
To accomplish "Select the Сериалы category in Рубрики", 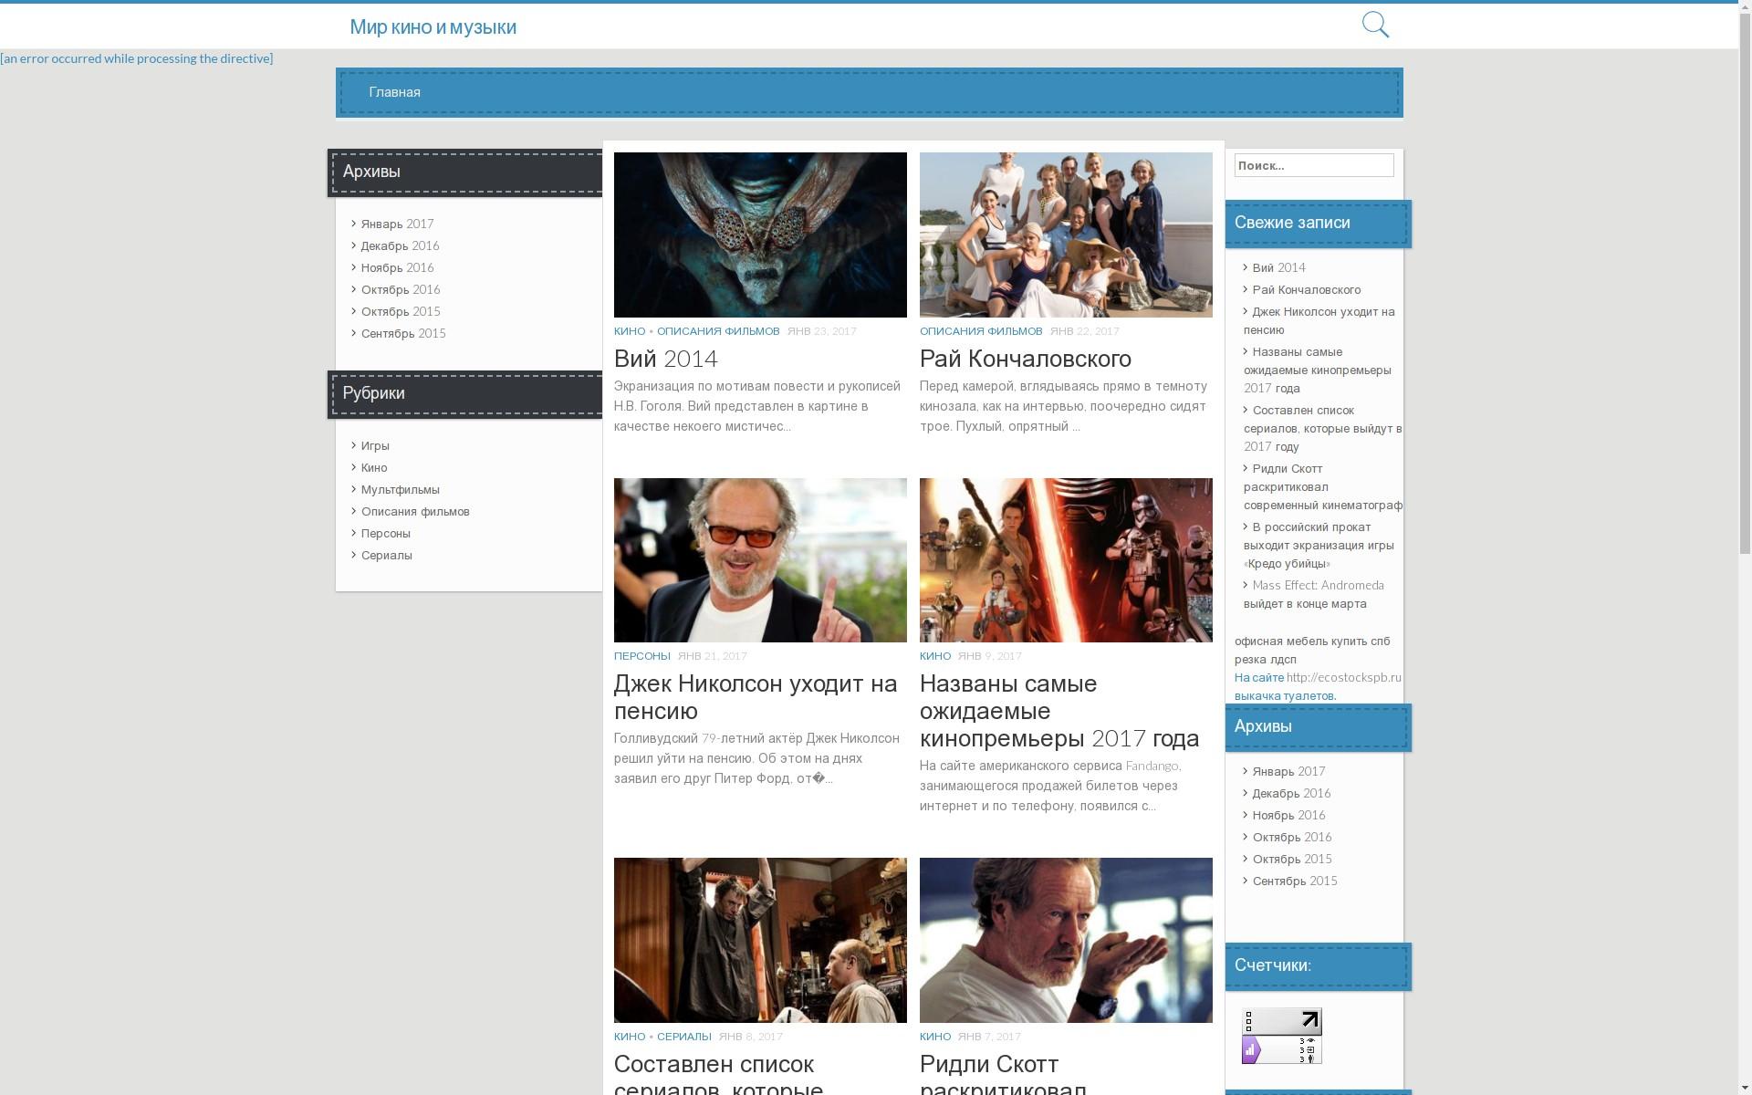I will 386,555.
